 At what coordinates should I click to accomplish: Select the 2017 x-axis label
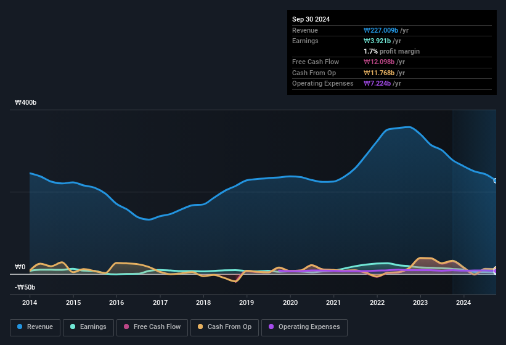pyautogui.click(x=160, y=302)
